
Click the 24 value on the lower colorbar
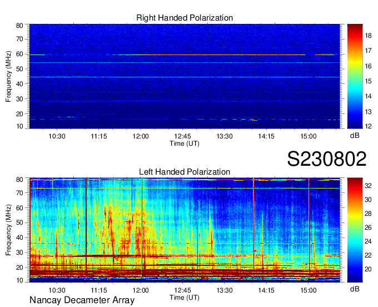point(368,241)
